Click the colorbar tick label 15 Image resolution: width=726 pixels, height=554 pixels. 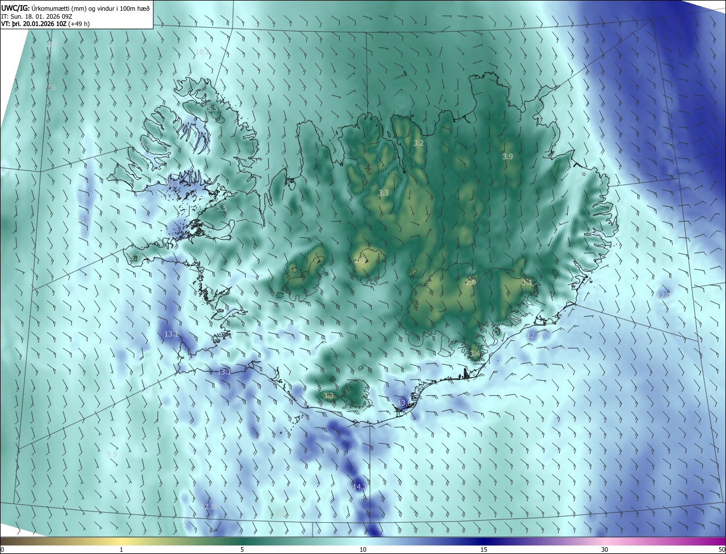484,549
